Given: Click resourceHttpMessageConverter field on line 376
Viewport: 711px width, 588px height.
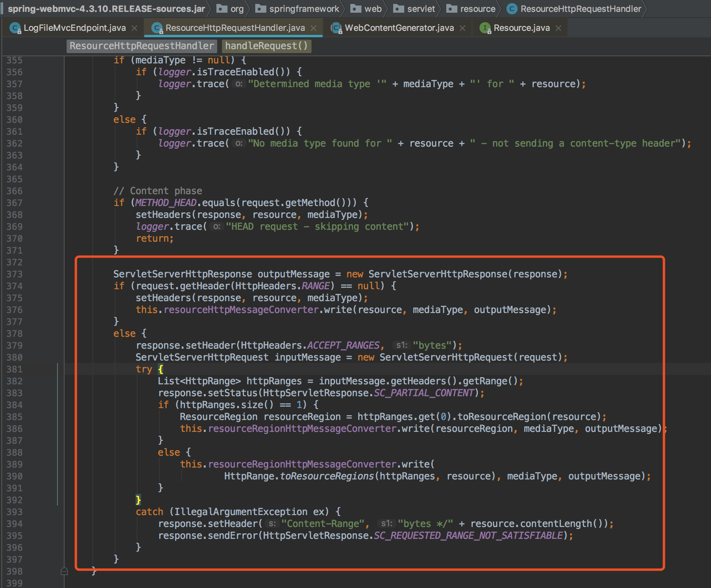Looking at the screenshot, I should tap(241, 310).
